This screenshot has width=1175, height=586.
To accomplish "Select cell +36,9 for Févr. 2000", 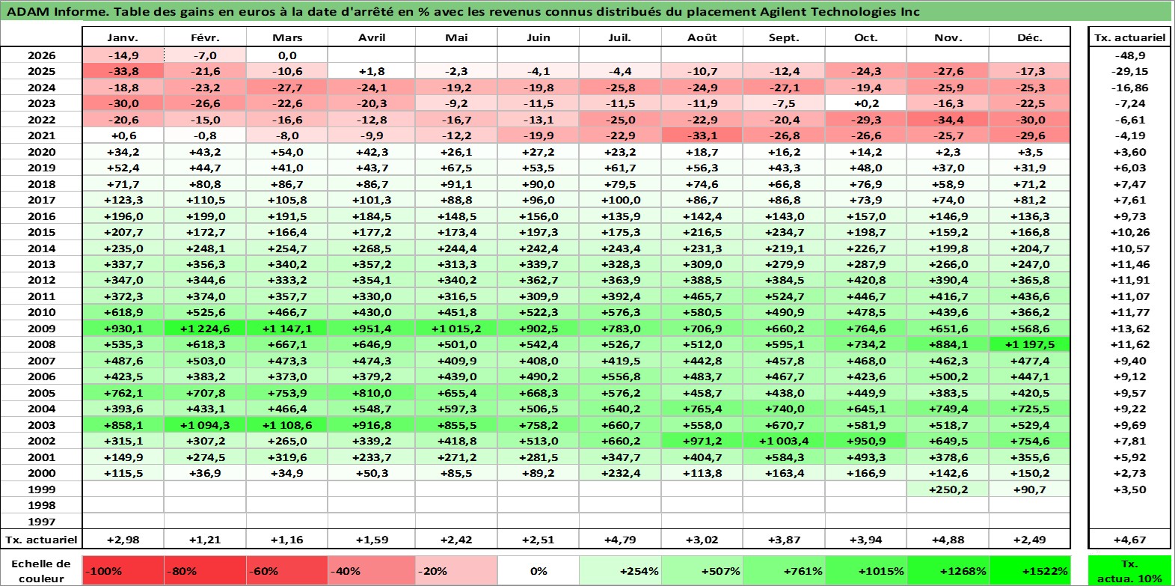I will [x=205, y=473].
